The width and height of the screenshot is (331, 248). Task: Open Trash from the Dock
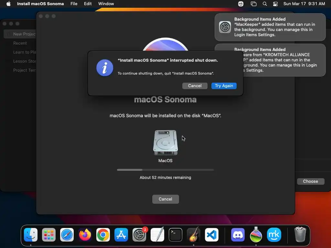point(300,235)
